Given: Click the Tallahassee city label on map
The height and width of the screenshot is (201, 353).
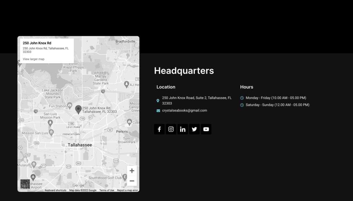Looking at the screenshot, I should click(80, 145).
